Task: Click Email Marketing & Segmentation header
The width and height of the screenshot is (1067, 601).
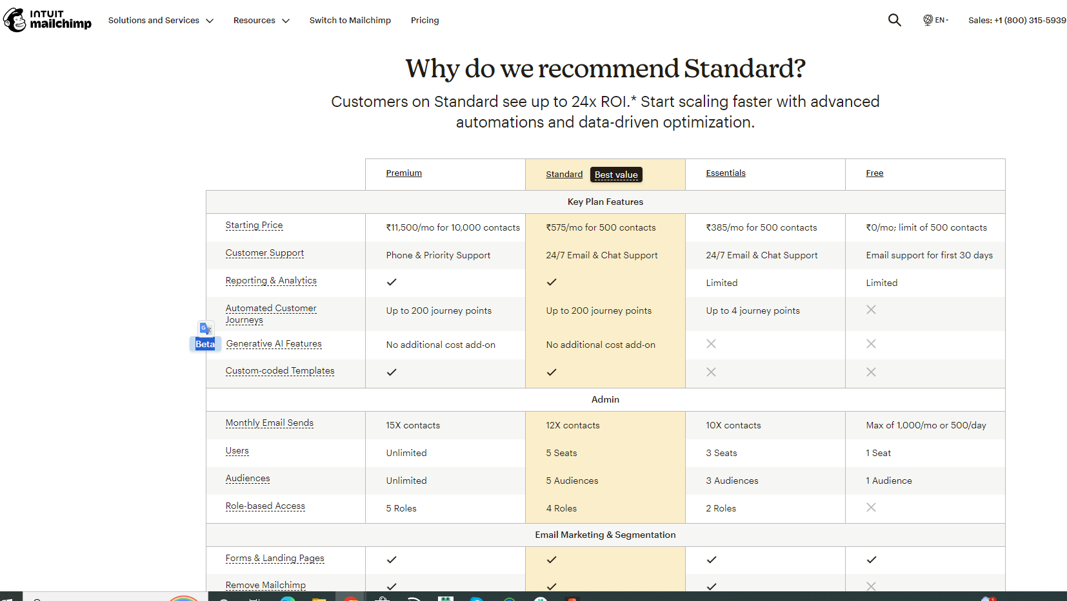Action: (x=605, y=535)
